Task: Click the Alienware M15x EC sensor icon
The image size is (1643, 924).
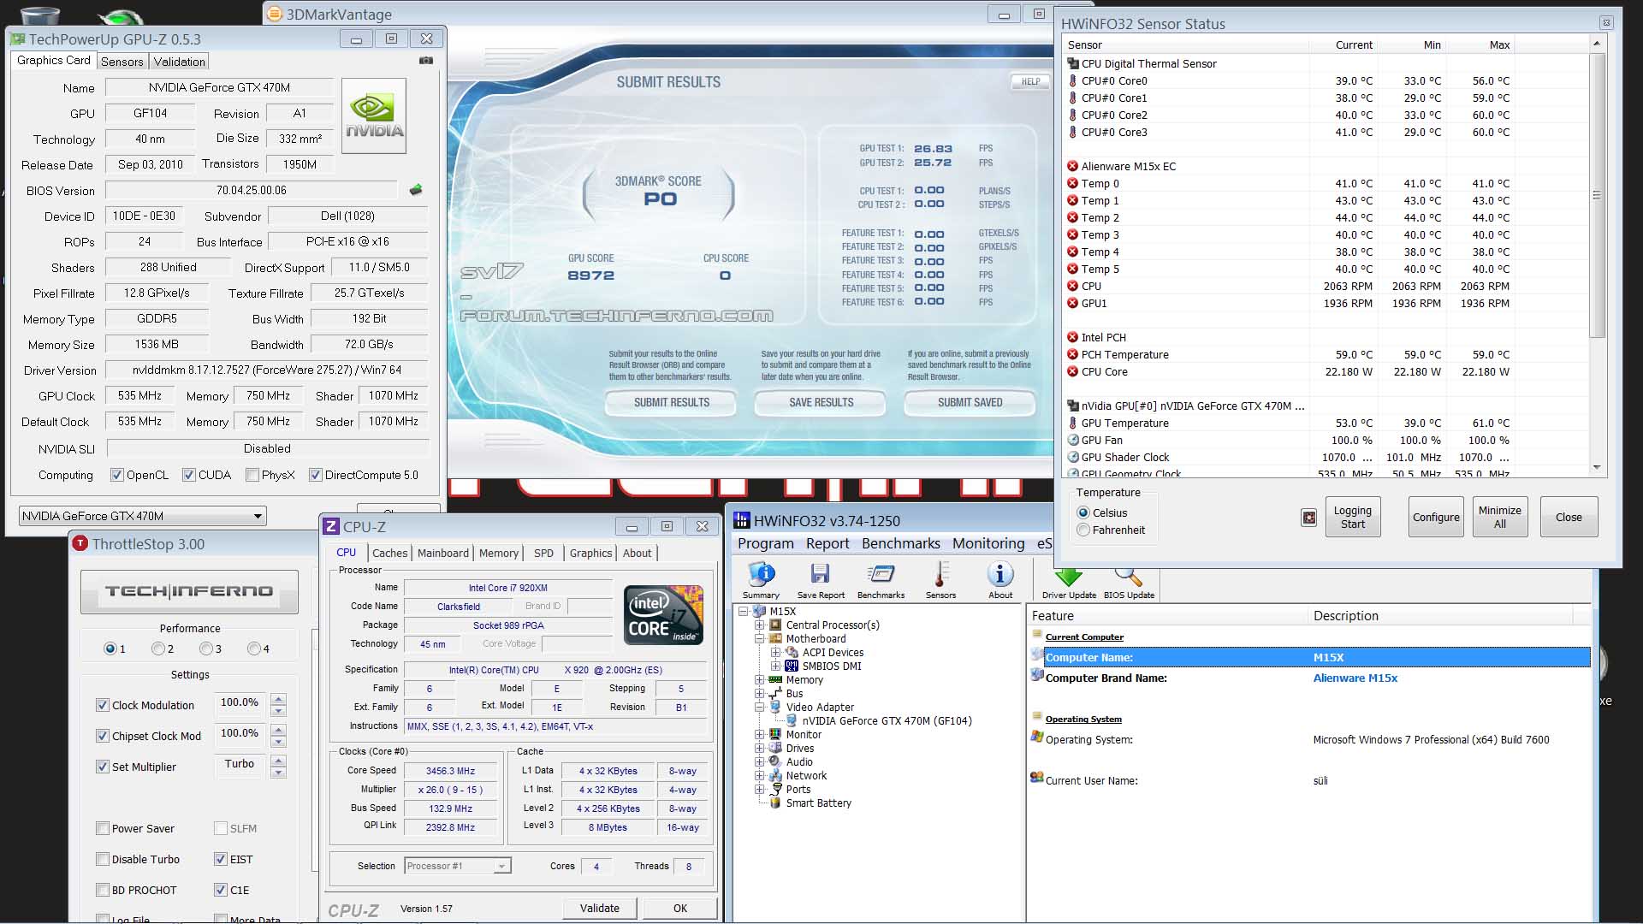Action: click(x=1072, y=166)
